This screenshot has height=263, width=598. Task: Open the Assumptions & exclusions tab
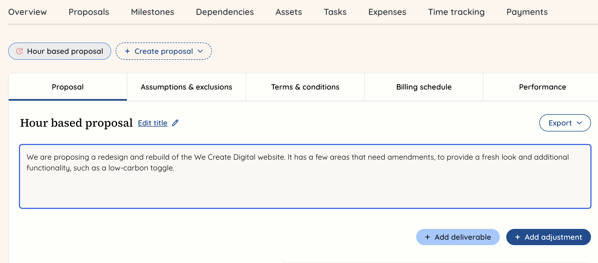coord(186,87)
